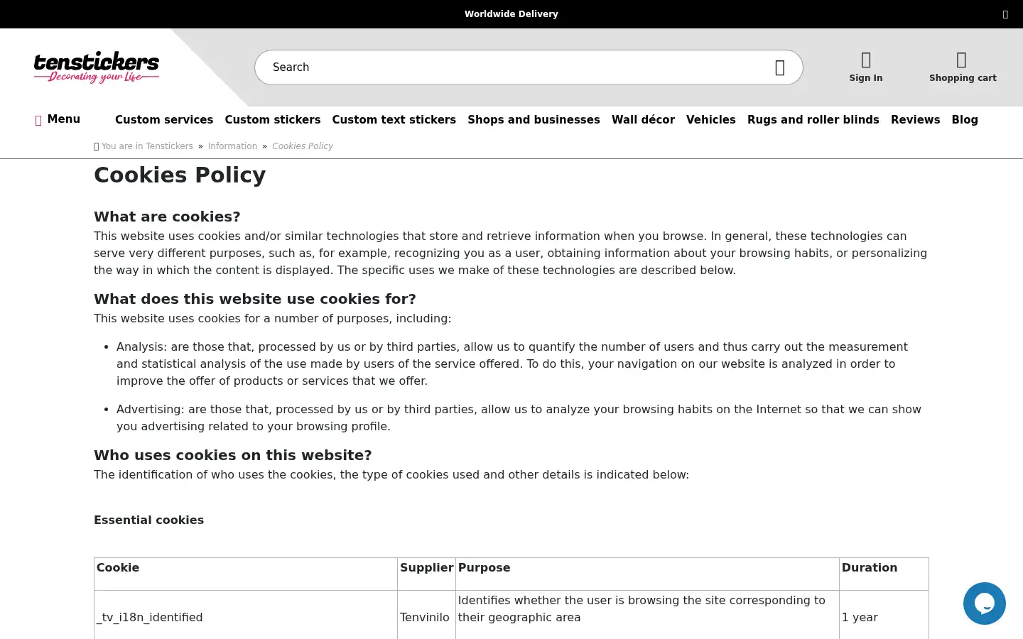Click the Cookies Policy page heading
The height and width of the screenshot is (639, 1023).
180,175
